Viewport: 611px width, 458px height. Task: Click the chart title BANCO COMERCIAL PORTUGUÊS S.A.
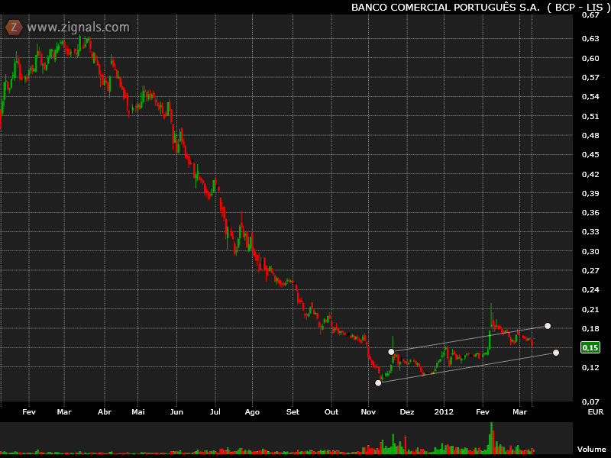tap(445, 8)
